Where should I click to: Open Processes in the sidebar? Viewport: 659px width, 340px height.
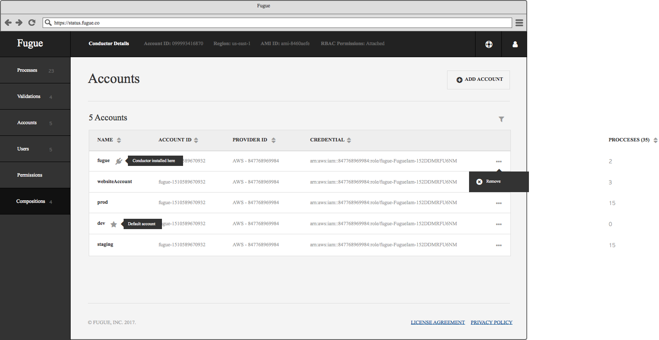tap(35, 70)
